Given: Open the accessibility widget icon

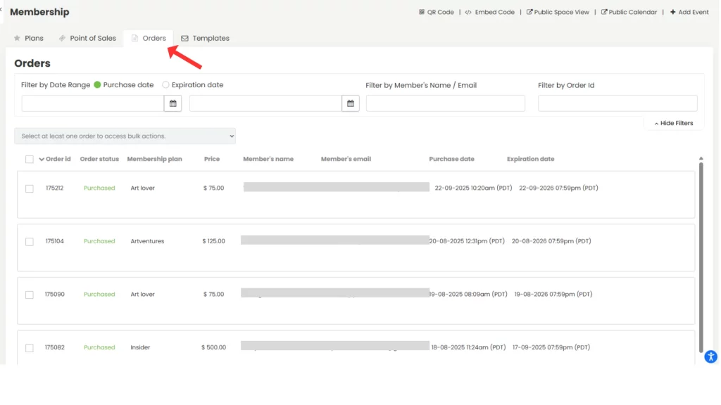Looking at the screenshot, I should coord(711,356).
